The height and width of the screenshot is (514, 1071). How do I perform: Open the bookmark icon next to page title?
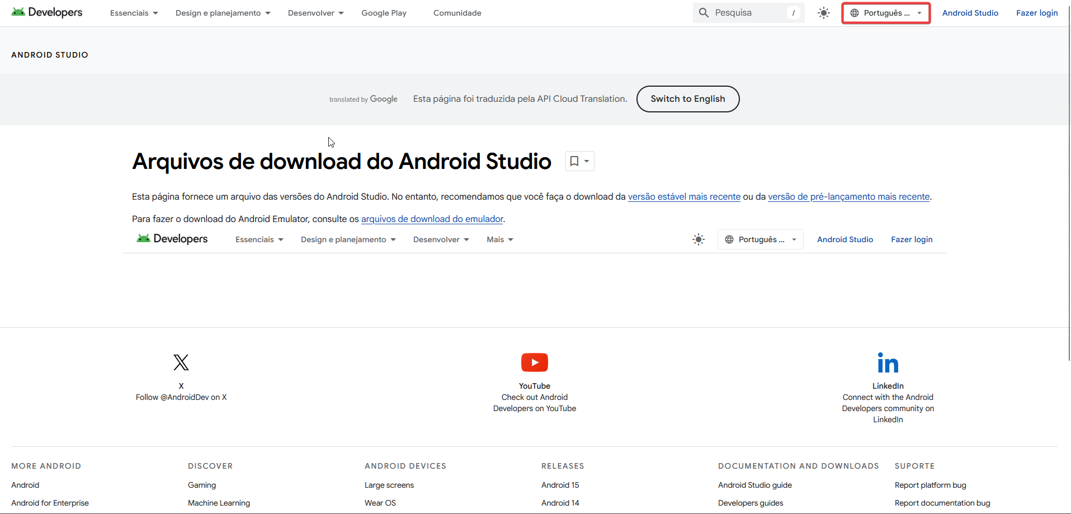coord(579,161)
